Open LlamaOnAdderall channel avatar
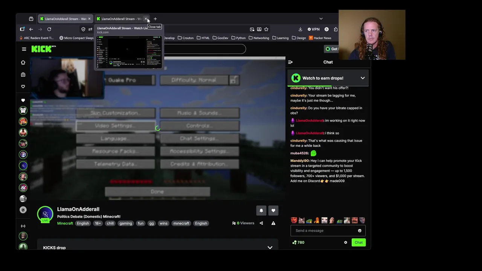The height and width of the screenshot is (271, 482). tap(45, 213)
